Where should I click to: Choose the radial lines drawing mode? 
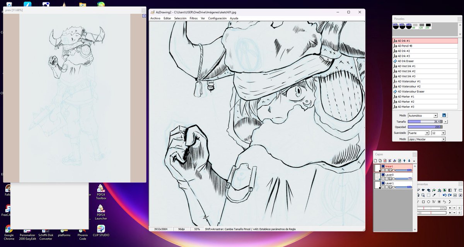pos(439,201)
